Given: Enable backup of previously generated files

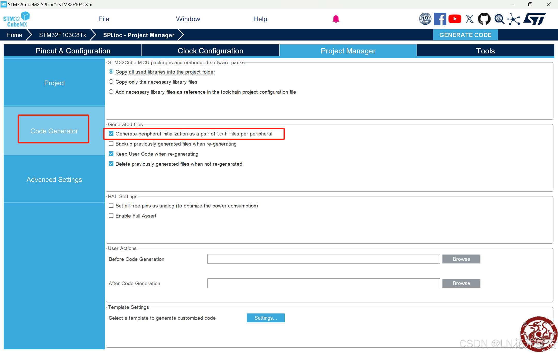Looking at the screenshot, I should pos(111,144).
